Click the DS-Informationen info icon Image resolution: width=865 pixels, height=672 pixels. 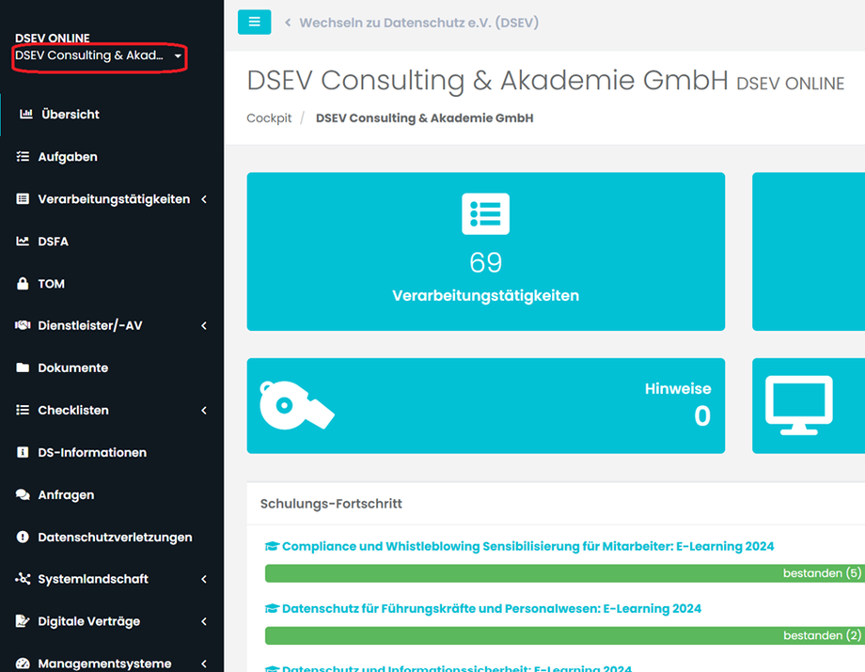tap(23, 452)
